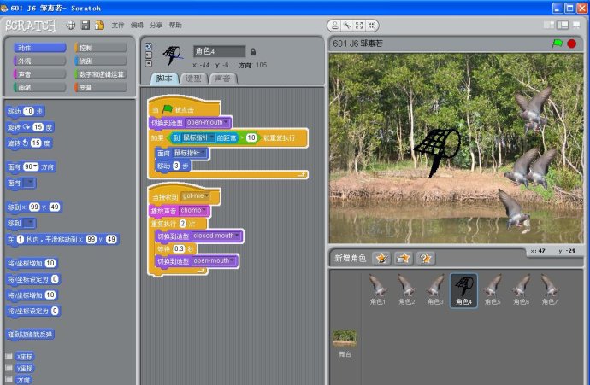Open empty 面向 dropdown in palette block
This screenshot has width=590, height=385.
[x=29, y=183]
